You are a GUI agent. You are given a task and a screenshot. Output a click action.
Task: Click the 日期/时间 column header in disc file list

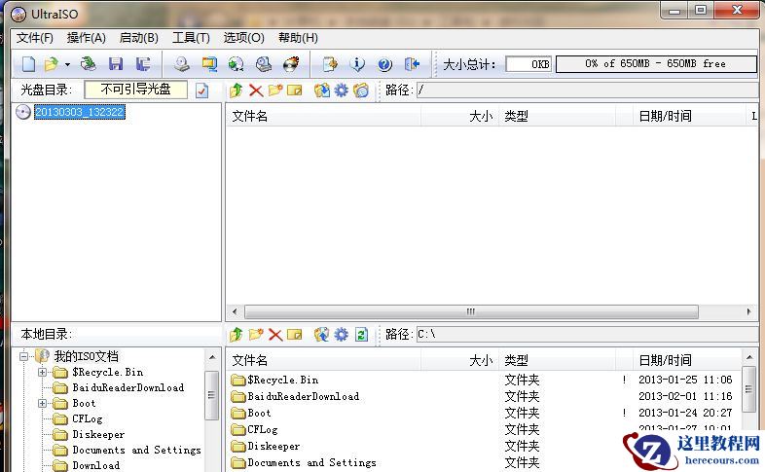[x=690, y=116]
